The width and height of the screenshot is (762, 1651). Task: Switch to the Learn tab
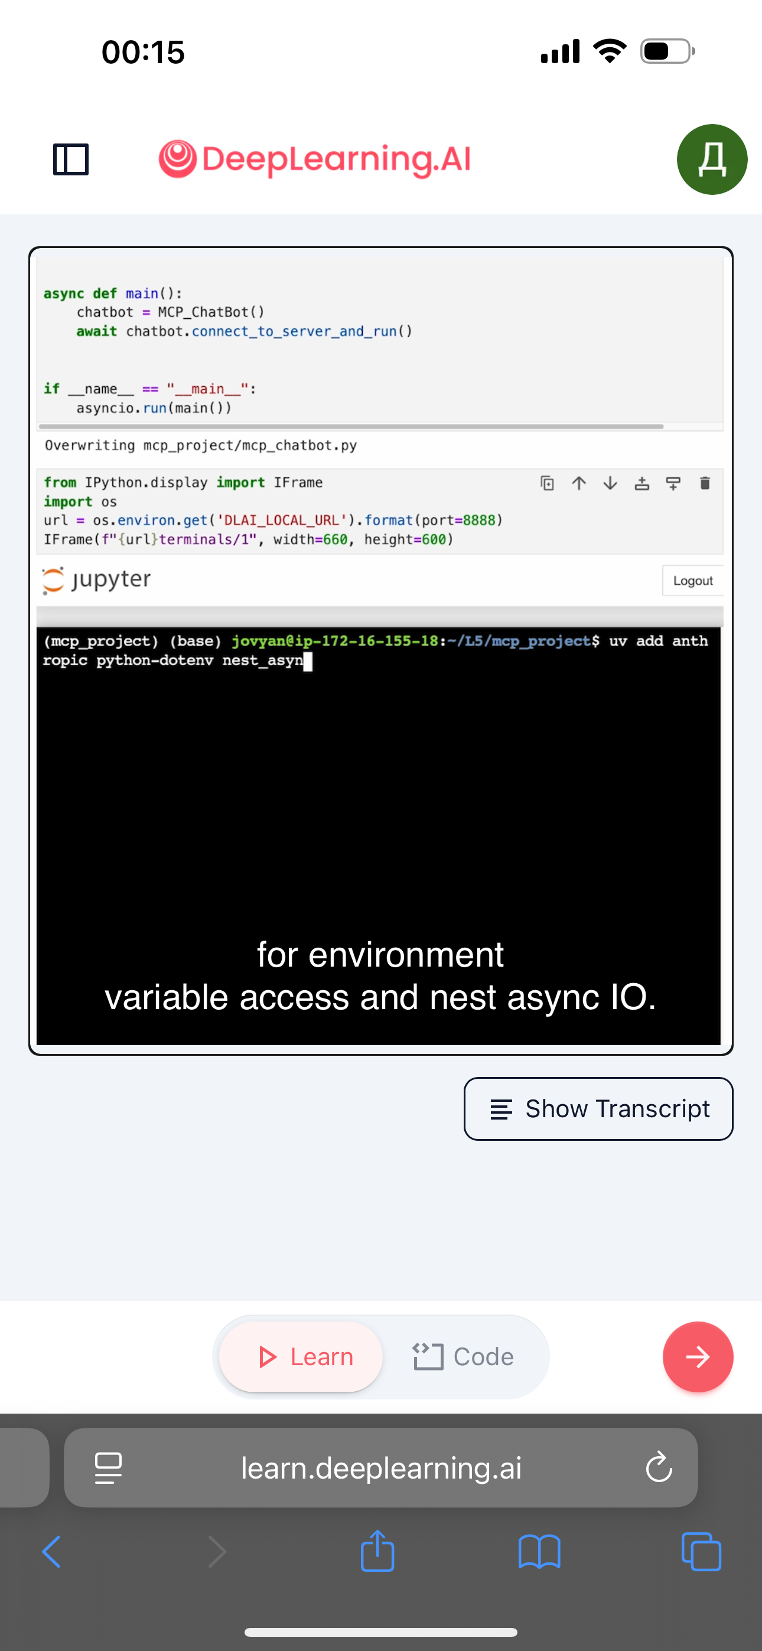301,1357
